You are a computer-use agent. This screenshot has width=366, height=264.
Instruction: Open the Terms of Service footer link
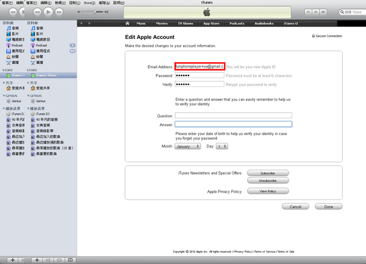pos(265,252)
